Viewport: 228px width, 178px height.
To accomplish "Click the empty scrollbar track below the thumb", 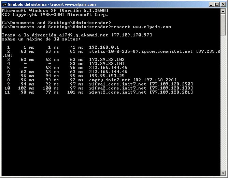I will (x=223, y=102).
